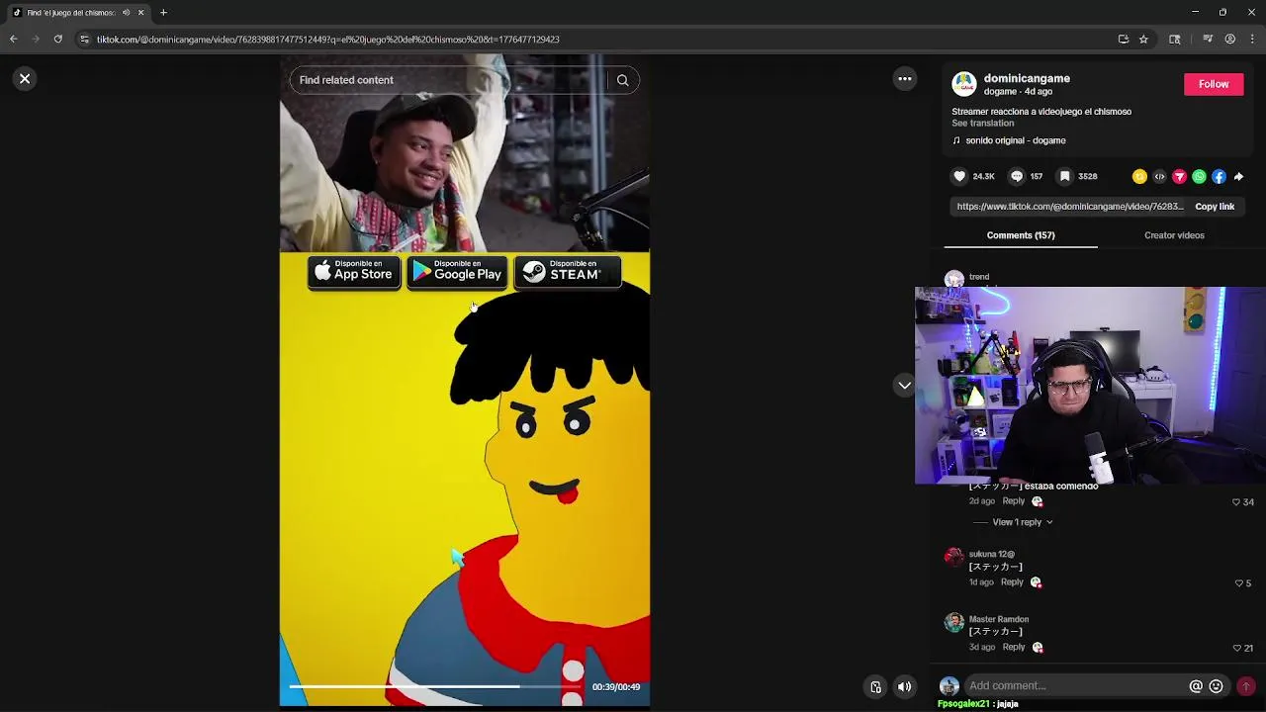The height and width of the screenshot is (712, 1266).
Task: Click the browser address bar URL
Action: [x=327, y=40]
